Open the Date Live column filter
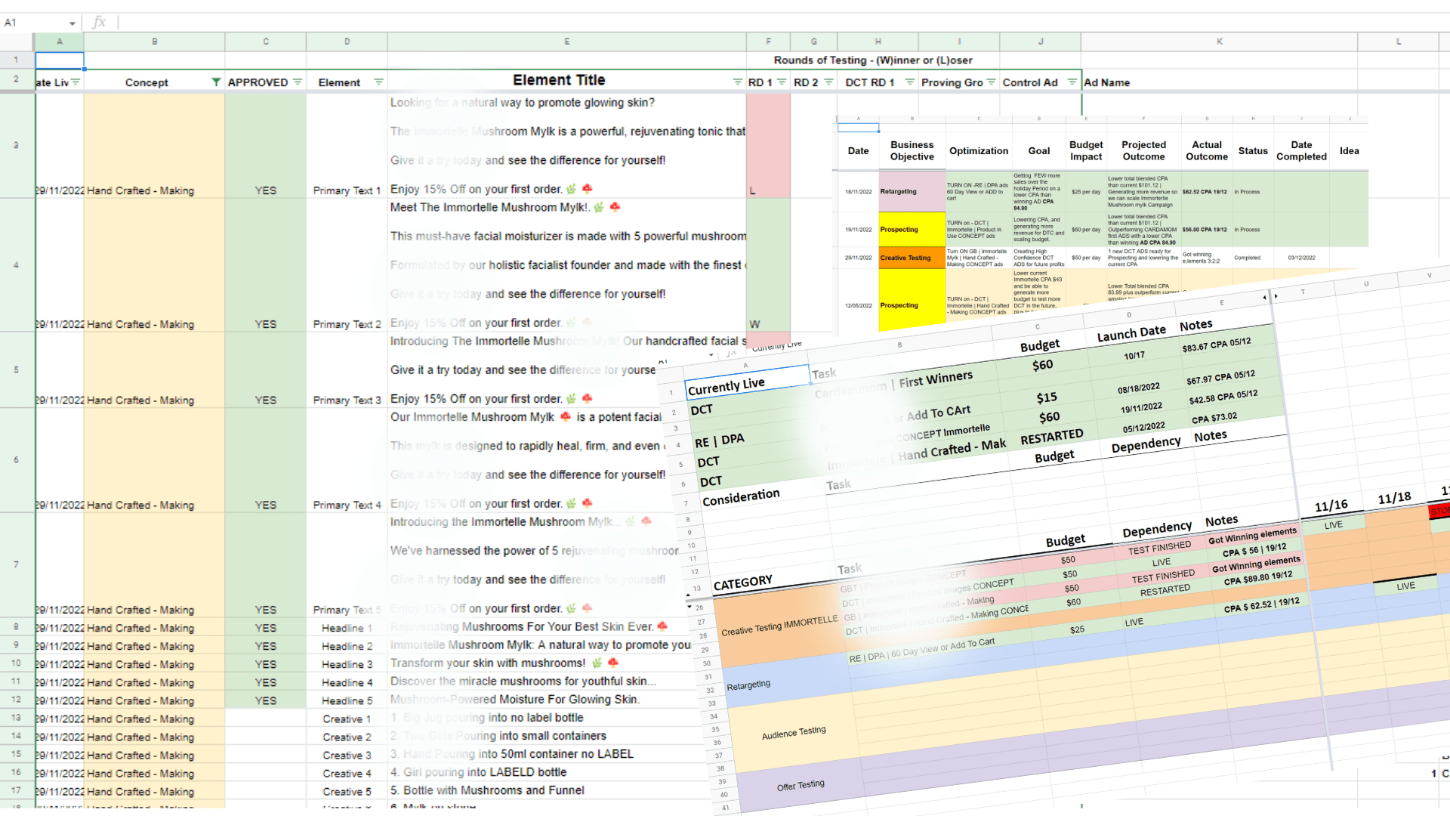1450x816 pixels. pos(76,82)
